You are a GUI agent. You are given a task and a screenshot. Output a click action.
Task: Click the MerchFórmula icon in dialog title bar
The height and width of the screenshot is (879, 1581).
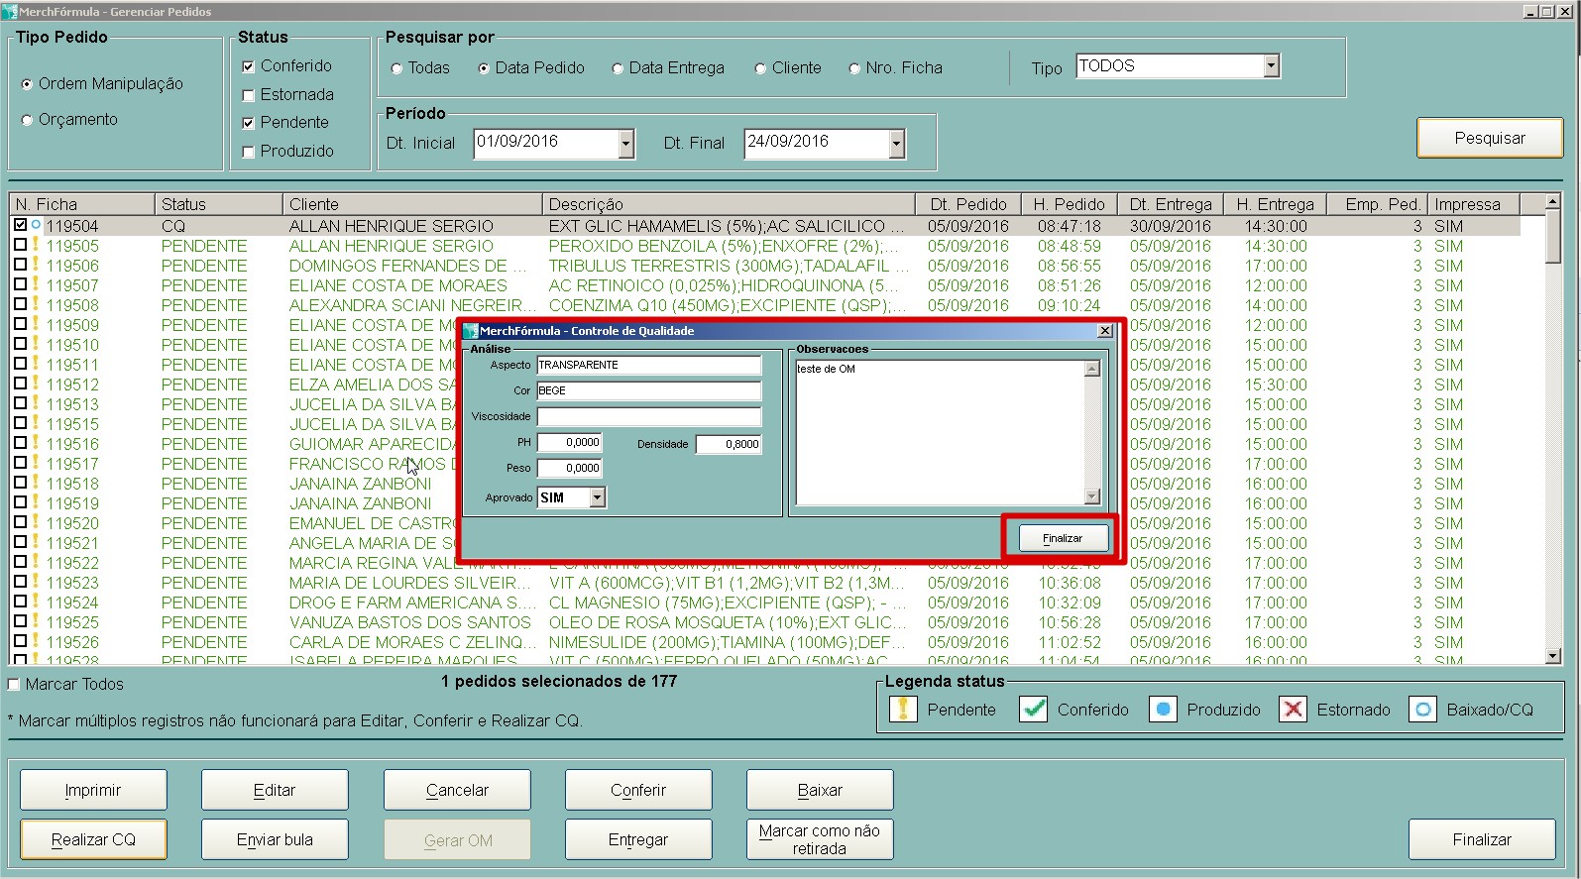pyautogui.click(x=471, y=331)
